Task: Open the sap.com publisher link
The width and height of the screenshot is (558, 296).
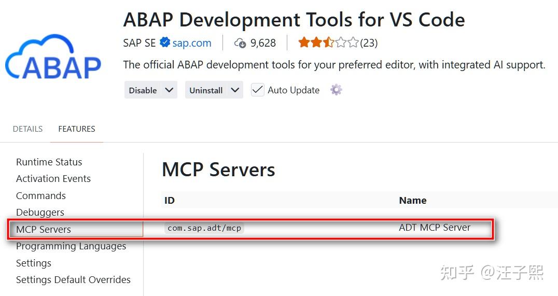Action: 192,43
